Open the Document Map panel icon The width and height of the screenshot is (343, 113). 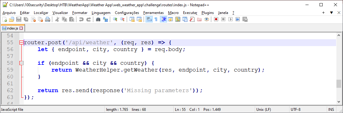point(177,19)
